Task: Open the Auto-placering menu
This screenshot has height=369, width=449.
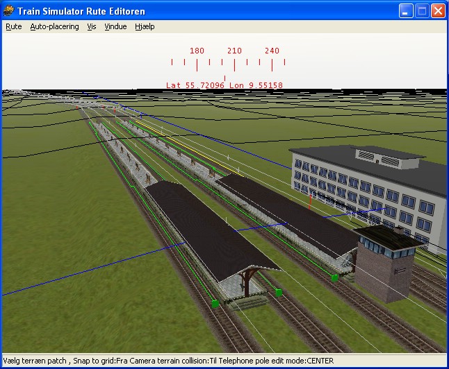Action: tap(54, 26)
